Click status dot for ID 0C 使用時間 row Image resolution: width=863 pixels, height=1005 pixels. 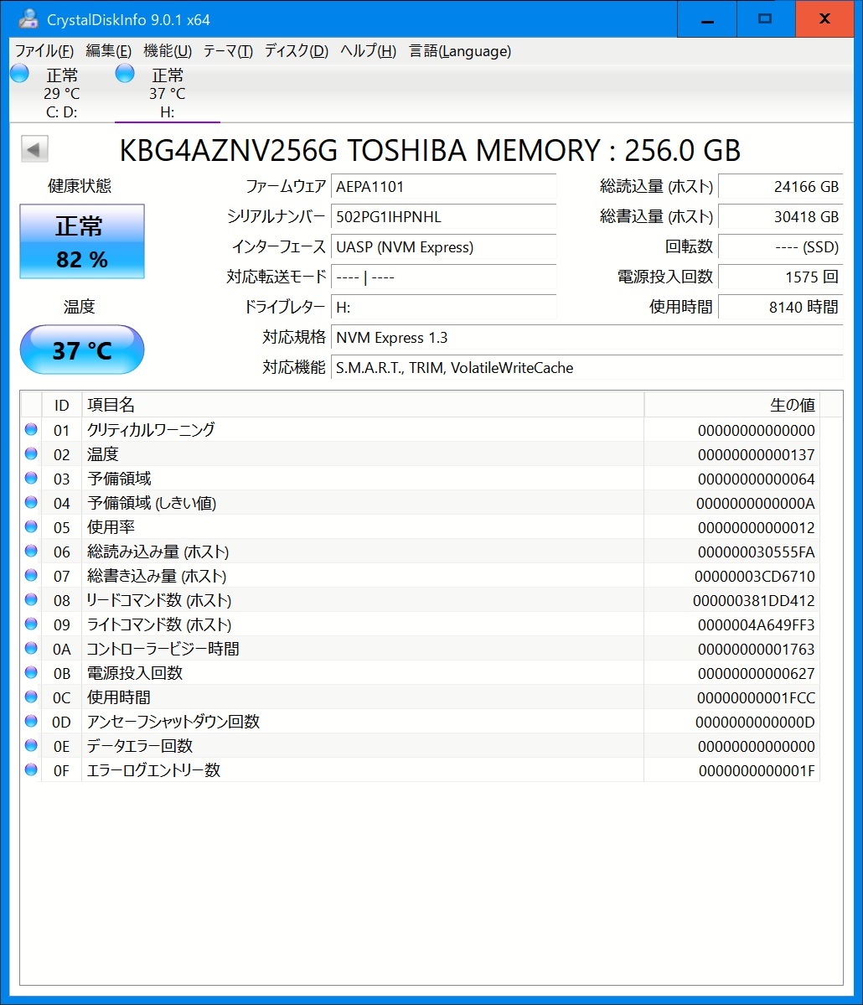[31, 697]
